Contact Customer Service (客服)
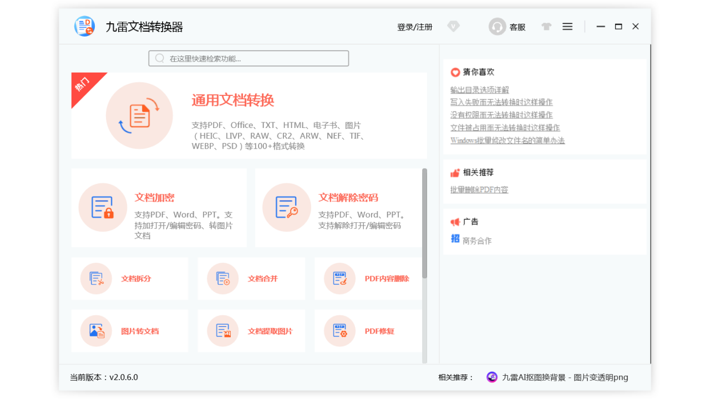 click(508, 27)
